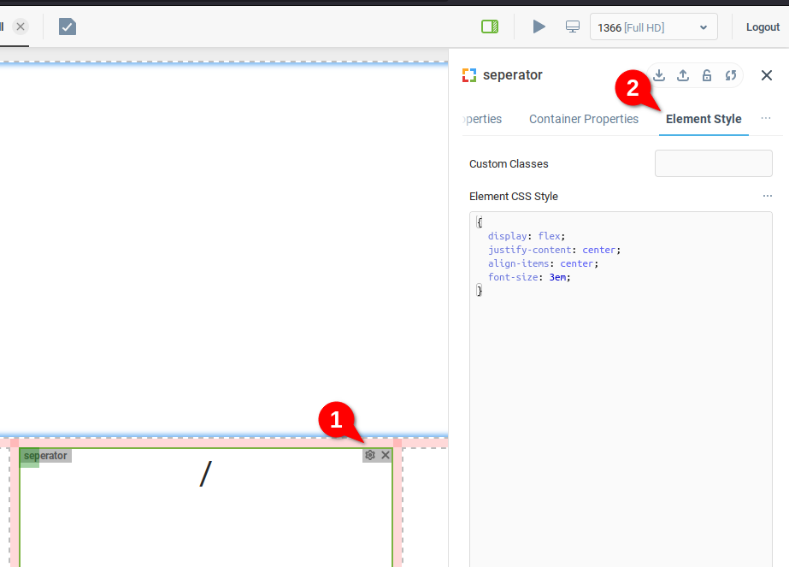Click the play preview button
The image size is (789, 567).
coord(539,27)
